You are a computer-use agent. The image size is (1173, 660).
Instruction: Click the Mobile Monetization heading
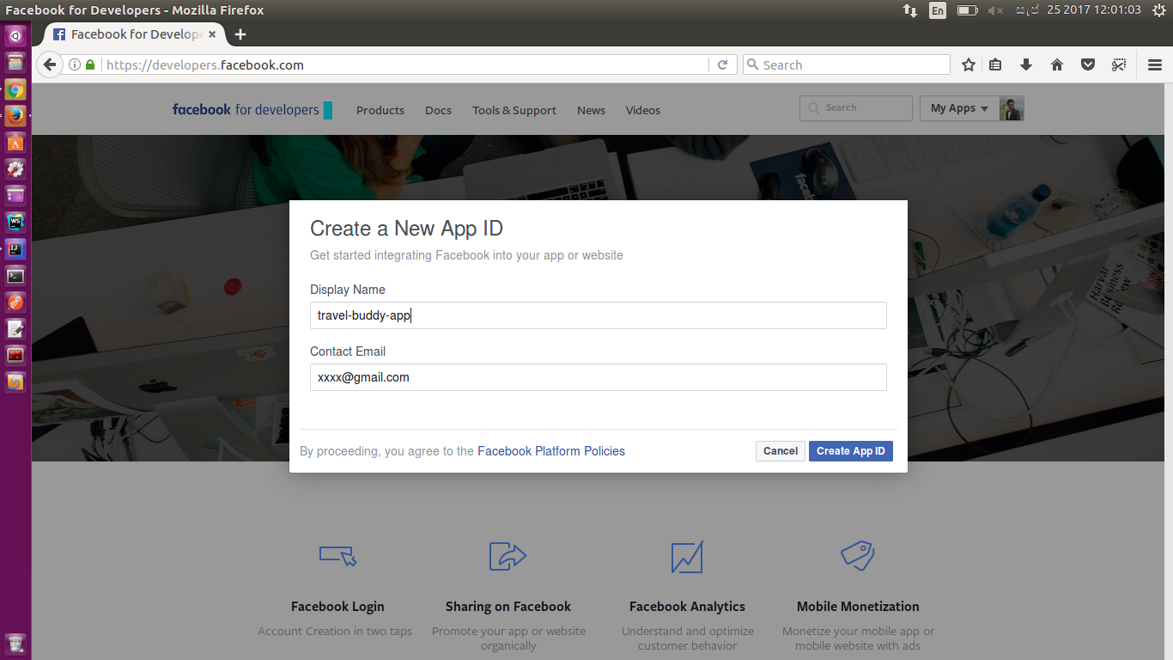click(x=858, y=607)
